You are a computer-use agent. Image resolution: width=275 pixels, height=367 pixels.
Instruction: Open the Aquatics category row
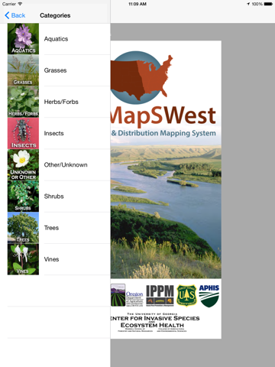pos(59,39)
